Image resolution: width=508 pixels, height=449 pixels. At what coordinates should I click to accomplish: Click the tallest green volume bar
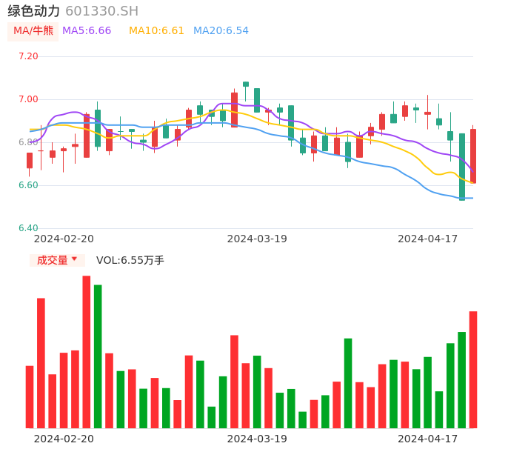tap(98, 356)
